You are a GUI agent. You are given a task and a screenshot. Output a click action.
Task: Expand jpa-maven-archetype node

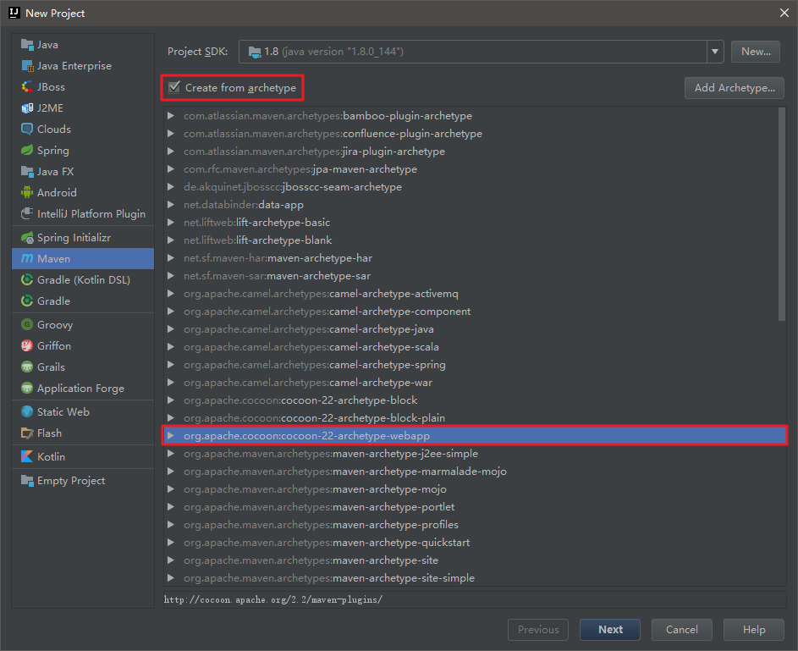click(x=171, y=169)
